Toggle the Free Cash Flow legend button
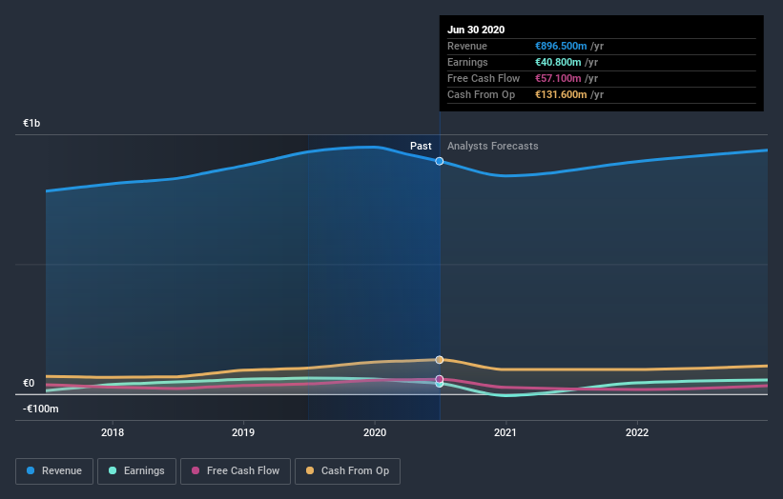This screenshot has height=499, width=783. pos(236,471)
